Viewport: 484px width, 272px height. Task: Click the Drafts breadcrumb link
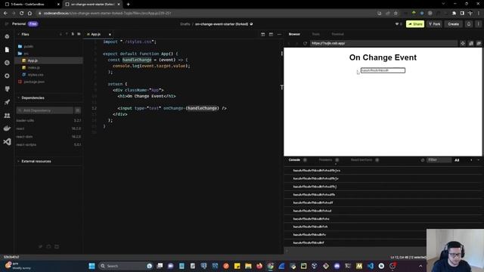click(x=185, y=24)
